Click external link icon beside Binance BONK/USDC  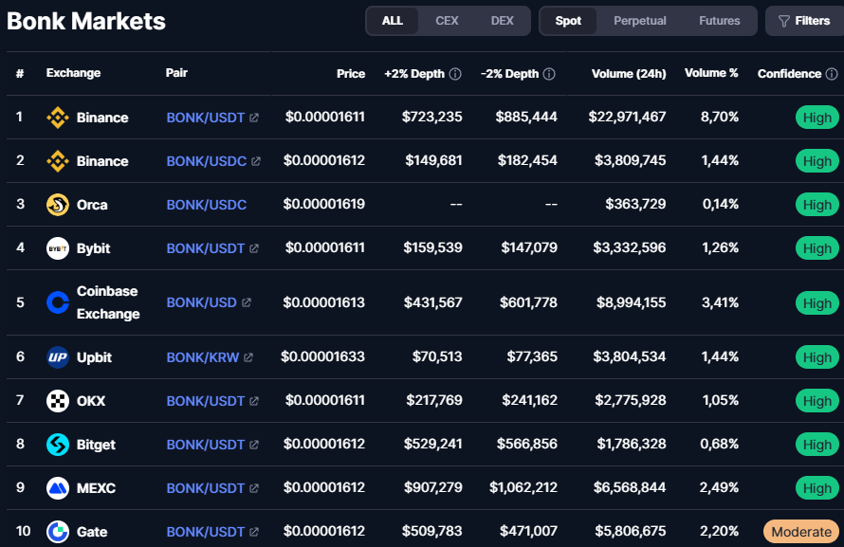click(256, 161)
